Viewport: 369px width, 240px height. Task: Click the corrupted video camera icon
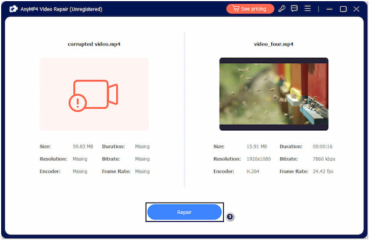[93, 95]
